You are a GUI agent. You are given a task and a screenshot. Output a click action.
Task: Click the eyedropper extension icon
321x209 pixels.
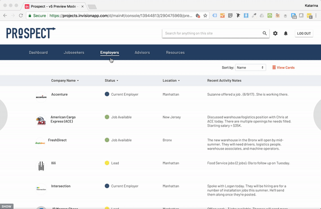click(x=254, y=16)
